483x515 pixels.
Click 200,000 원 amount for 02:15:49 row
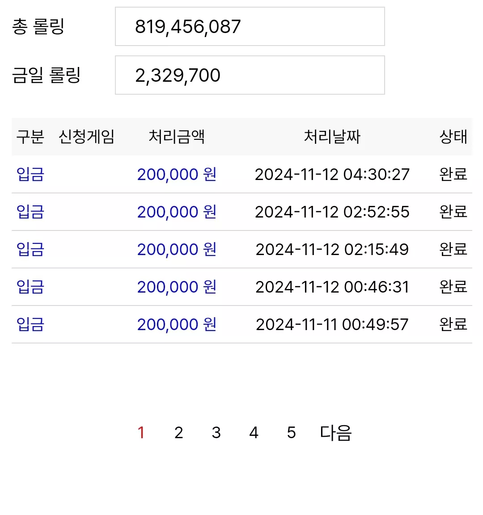177,249
